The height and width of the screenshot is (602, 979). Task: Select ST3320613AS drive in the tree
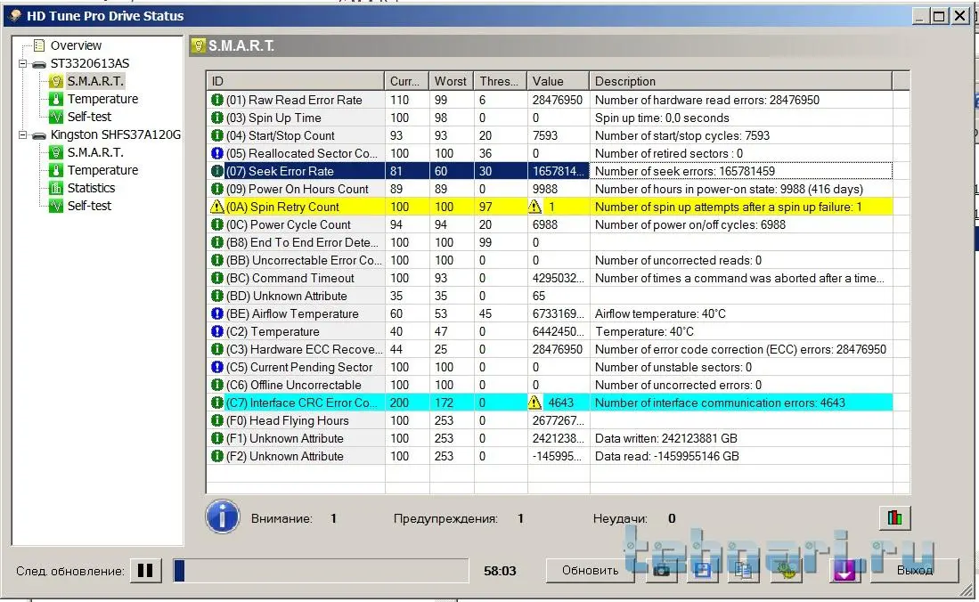[90, 63]
